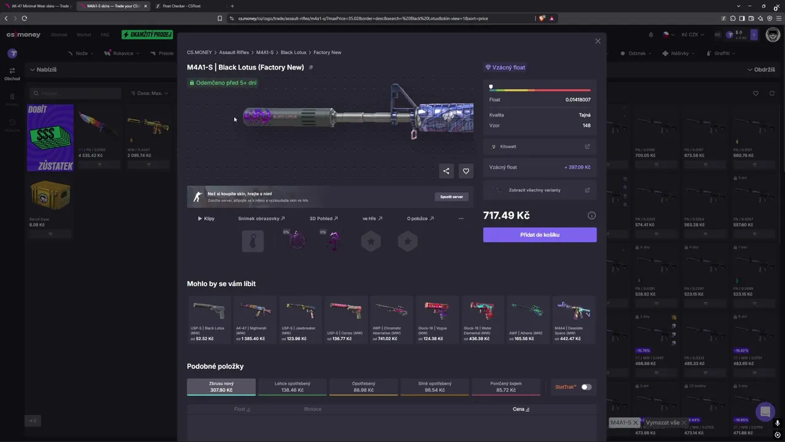Click the second purple sticker slot
The width and height of the screenshot is (785, 442).
coord(334,241)
